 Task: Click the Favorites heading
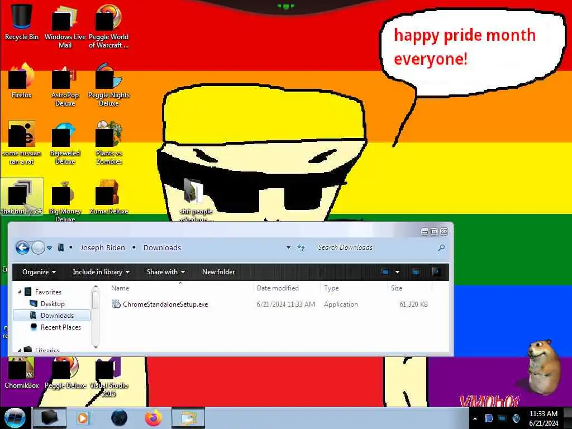point(48,292)
